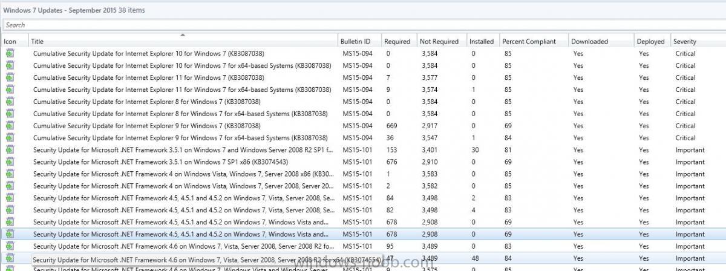
Task: Sort the list by Title column header
Action: 183,41
